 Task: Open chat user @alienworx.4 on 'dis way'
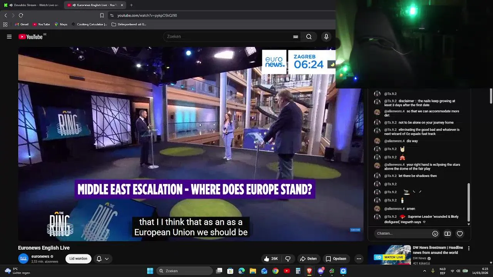coord(394,141)
